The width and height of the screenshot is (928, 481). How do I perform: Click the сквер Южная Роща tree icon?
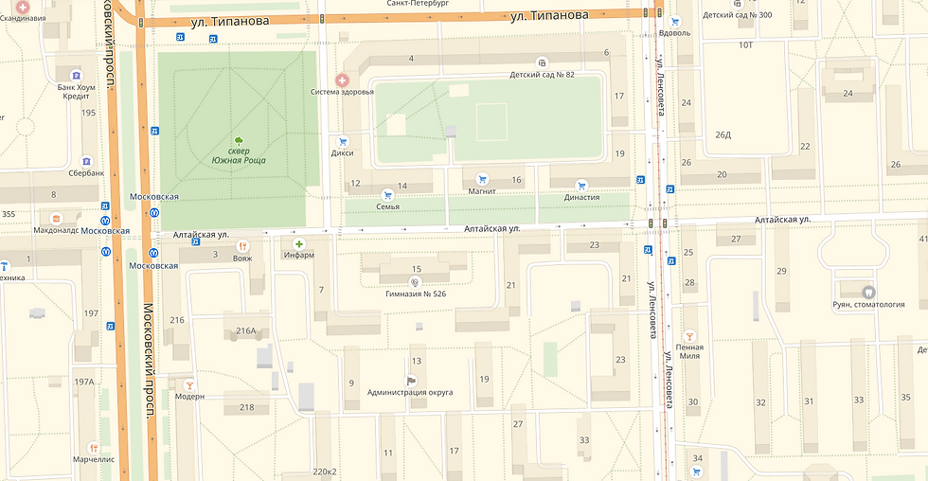tap(239, 141)
